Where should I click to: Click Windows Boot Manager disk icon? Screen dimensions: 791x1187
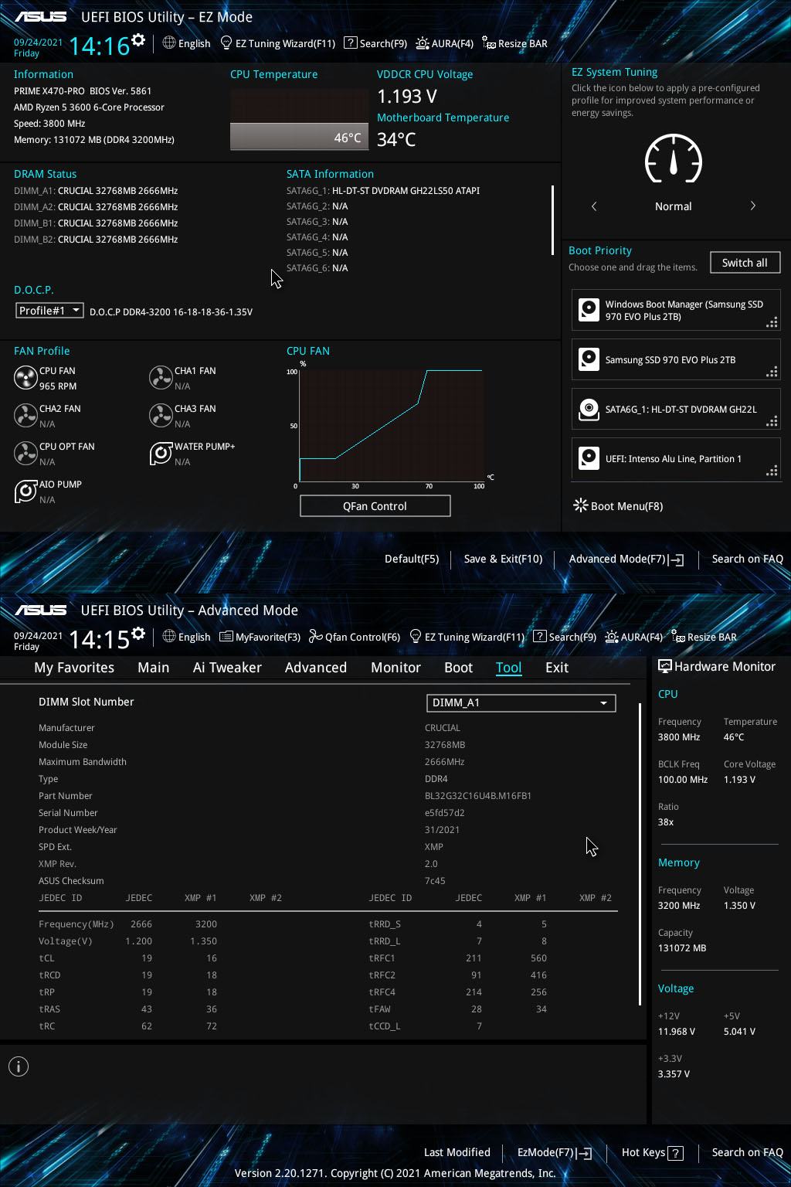coord(589,310)
